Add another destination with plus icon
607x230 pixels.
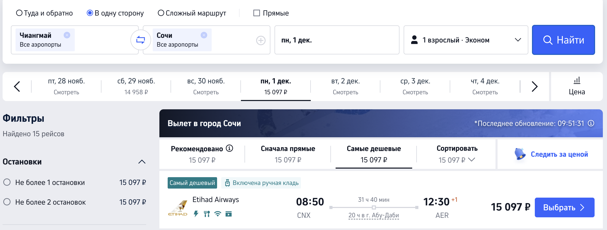261,40
